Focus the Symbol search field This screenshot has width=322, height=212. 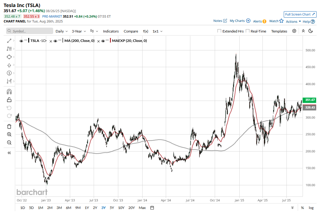point(29,31)
